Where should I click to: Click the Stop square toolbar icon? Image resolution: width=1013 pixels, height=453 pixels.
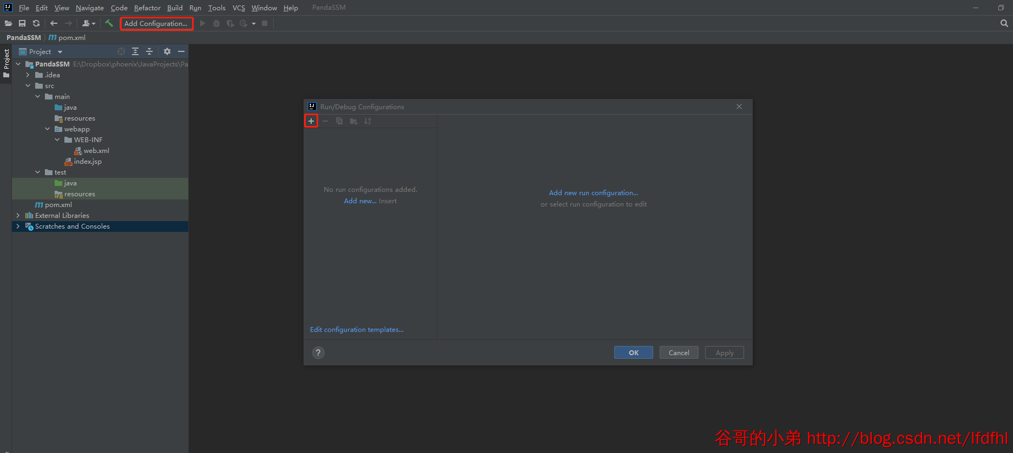(x=265, y=23)
